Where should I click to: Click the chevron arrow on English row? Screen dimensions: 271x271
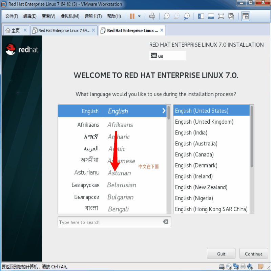(164, 111)
